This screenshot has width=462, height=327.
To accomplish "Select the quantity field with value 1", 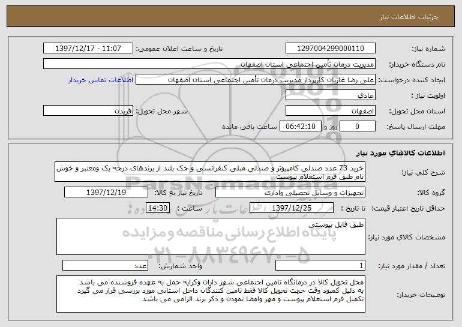I will coord(320,265).
